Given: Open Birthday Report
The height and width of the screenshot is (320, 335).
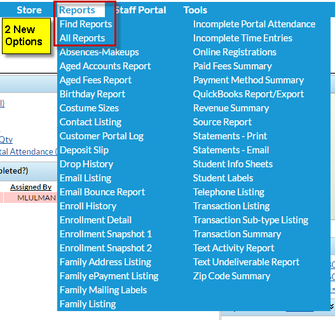Looking at the screenshot, I should pos(92,94).
